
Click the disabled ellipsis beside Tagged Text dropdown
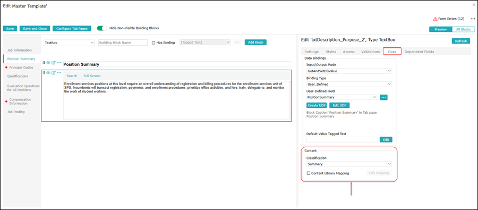(237, 43)
